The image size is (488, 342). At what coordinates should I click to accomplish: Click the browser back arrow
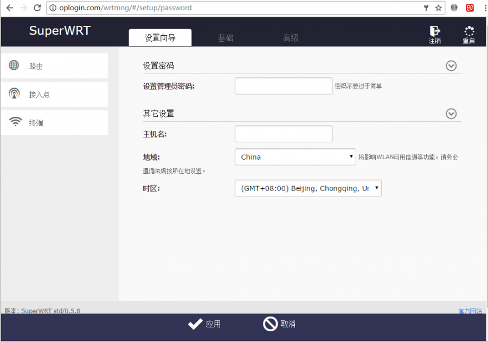click(x=10, y=8)
